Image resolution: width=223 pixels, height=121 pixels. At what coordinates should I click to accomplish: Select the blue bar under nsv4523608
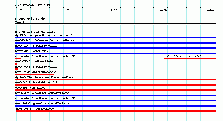[x=115, y=95]
